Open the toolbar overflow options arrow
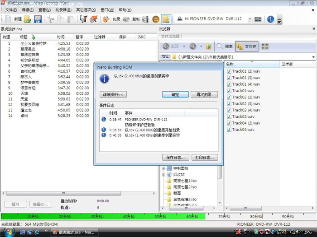This screenshot has height=237, width=317. [279, 21]
